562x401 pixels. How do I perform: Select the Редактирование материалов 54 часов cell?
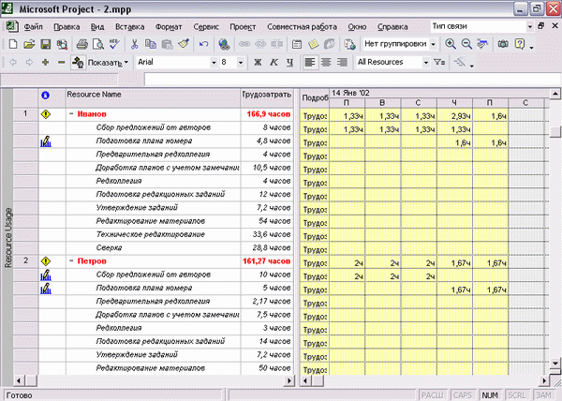tap(267, 221)
